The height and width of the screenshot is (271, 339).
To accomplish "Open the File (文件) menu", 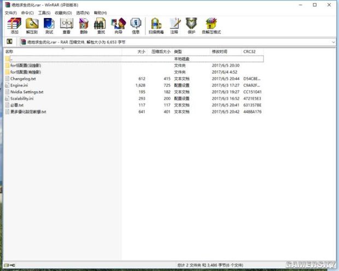I will (x=11, y=13).
